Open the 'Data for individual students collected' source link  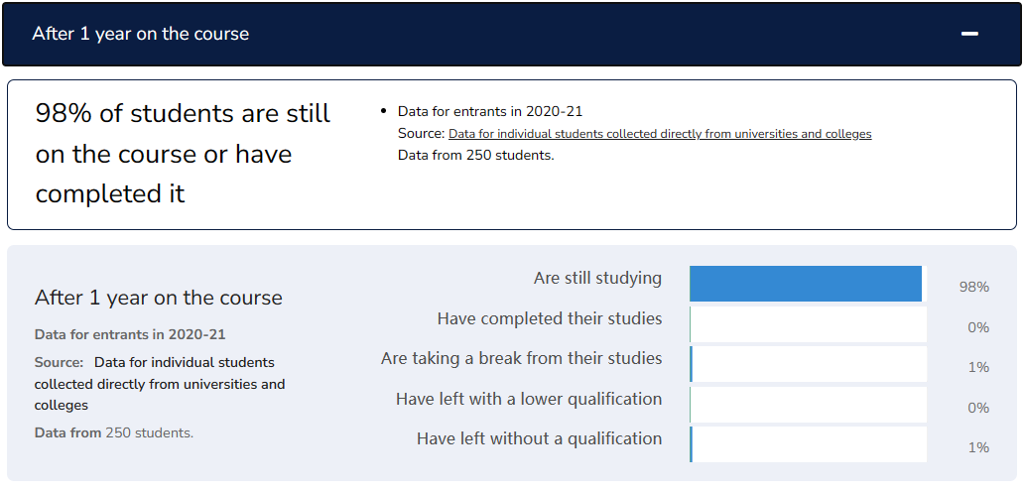[x=660, y=134]
